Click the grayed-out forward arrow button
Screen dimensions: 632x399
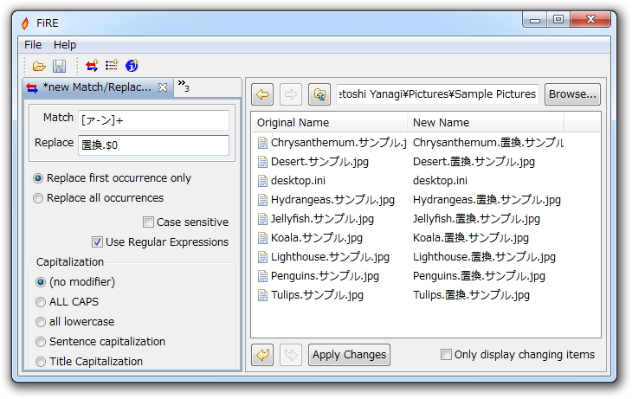291,94
